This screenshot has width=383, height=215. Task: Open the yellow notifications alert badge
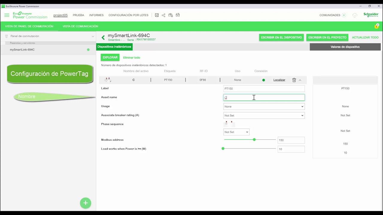point(376,26)
